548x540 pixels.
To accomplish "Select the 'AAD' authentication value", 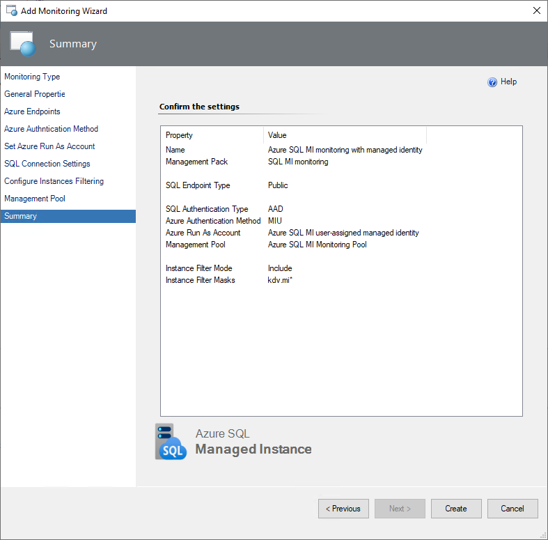I will pyautogui.click(x=276, y=209).
